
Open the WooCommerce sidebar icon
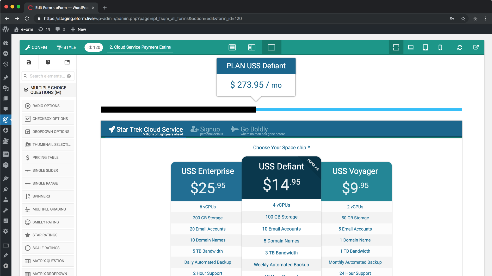6,154
